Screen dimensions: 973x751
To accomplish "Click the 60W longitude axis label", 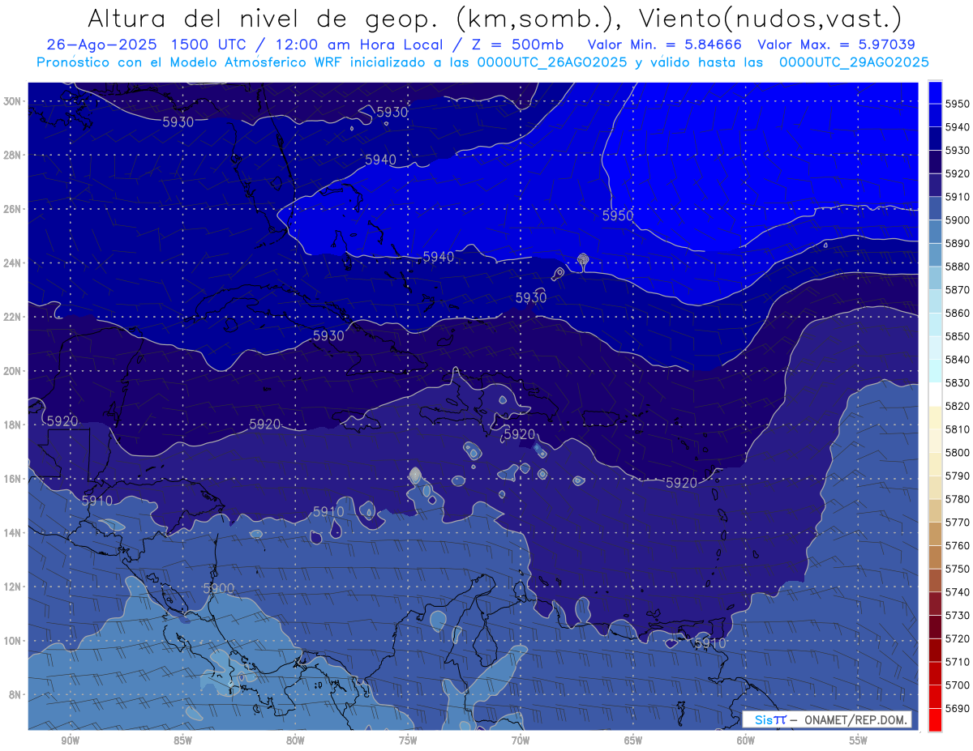I will (746, 741).
